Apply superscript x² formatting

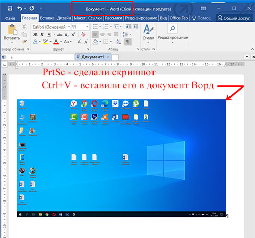pos(73,34)
